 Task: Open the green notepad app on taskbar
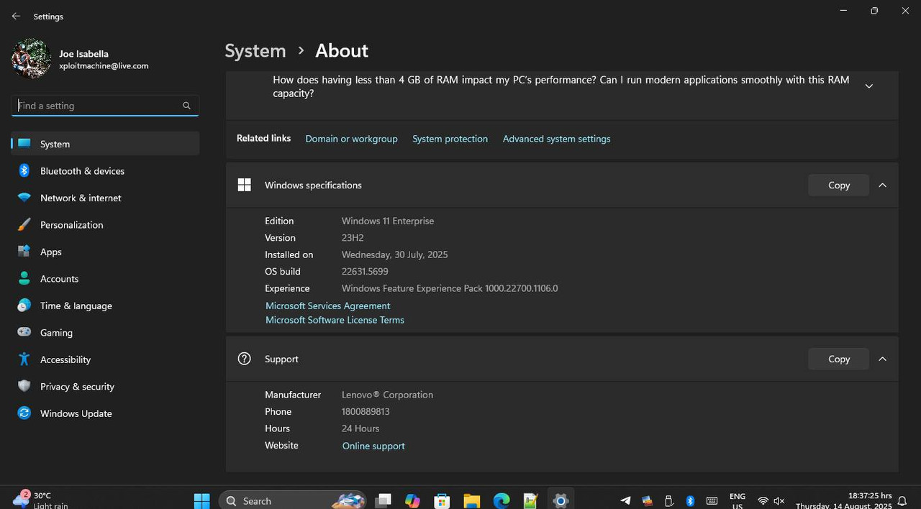(531, 500)
